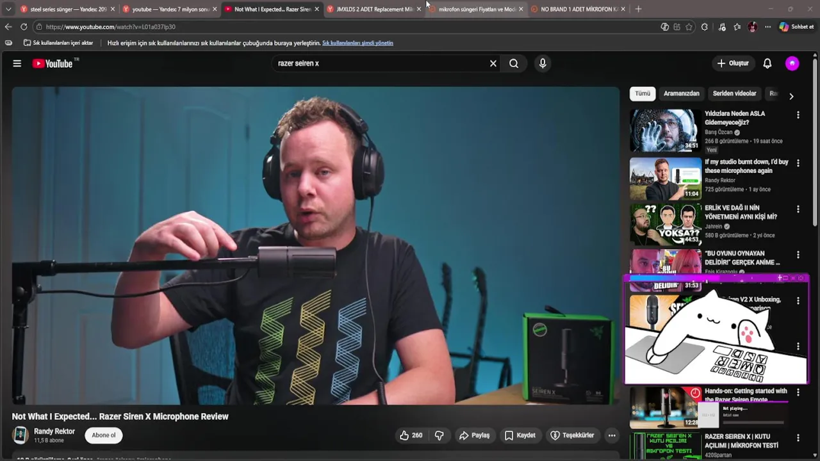Share the video with Paylaş
The height and width of the screenshot is (461, 820).
[475, 435]
